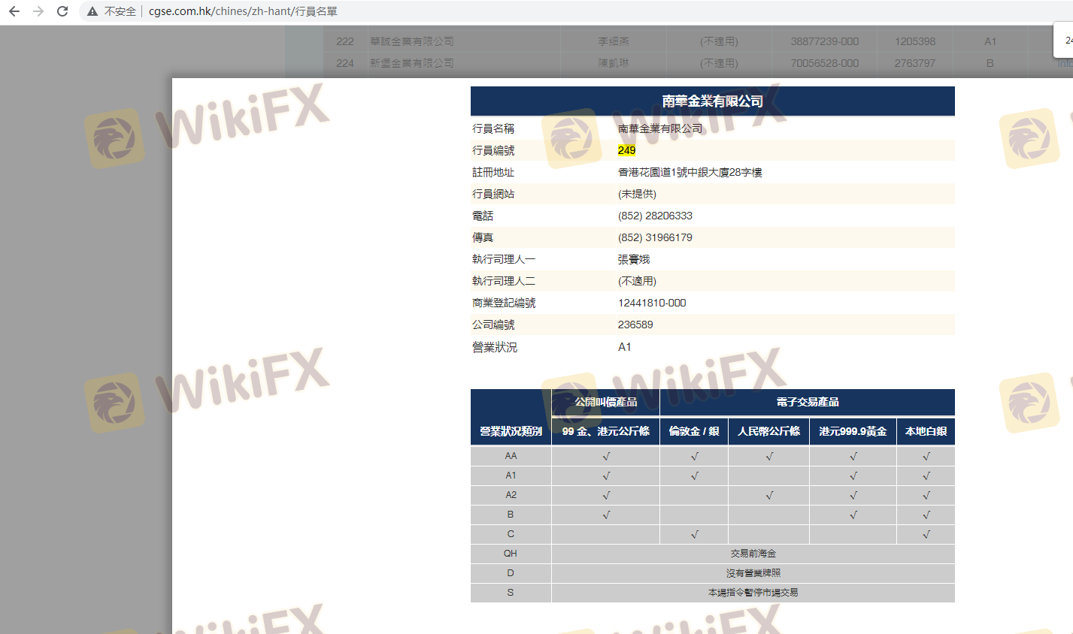Click the browser forward arrow
Viewport: 1073px width, 634px height.
pyautogui.click(x=38, y=11)
